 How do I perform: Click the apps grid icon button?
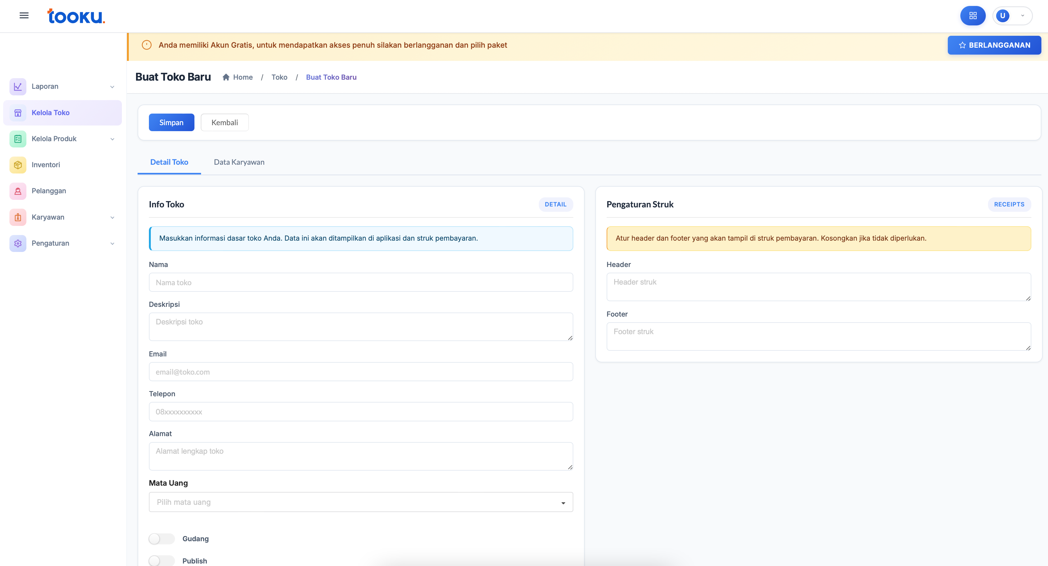(973, 15)
